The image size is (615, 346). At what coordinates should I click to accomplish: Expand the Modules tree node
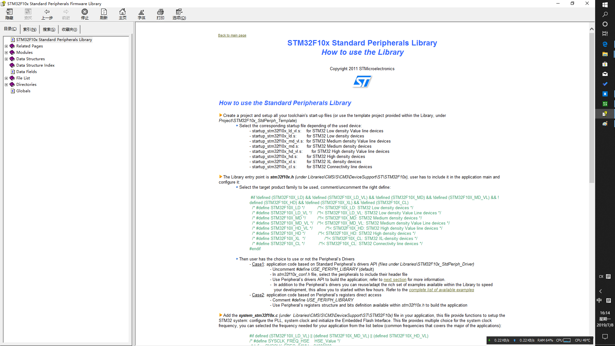coord(6,53)
